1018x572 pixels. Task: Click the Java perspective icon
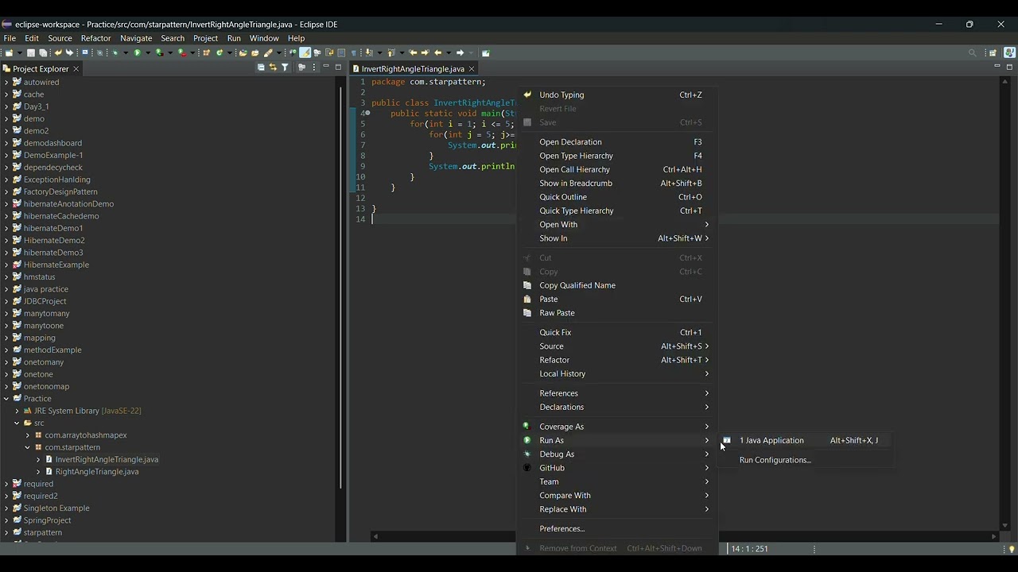(x=1009, y=53)
